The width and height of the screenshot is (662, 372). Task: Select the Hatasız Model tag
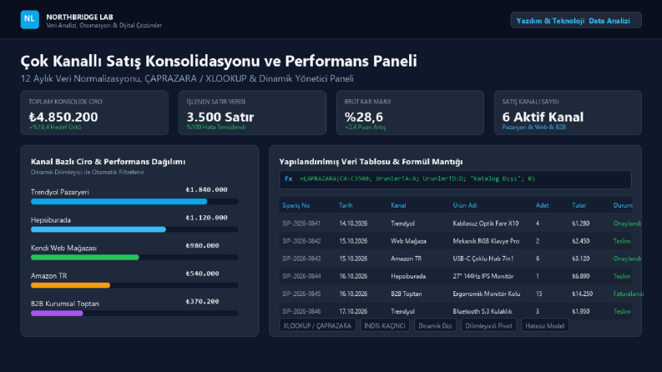coord(544,325)
